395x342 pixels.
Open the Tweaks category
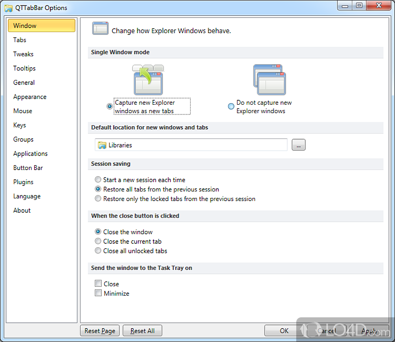[23, 54]
